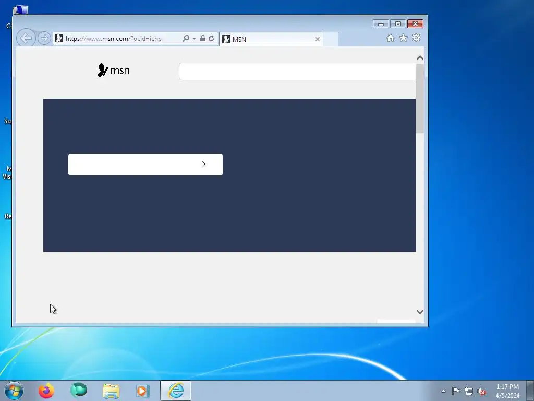
Task: Click the MSN favicon in the address bar
Action: click(x=59, y=38)
